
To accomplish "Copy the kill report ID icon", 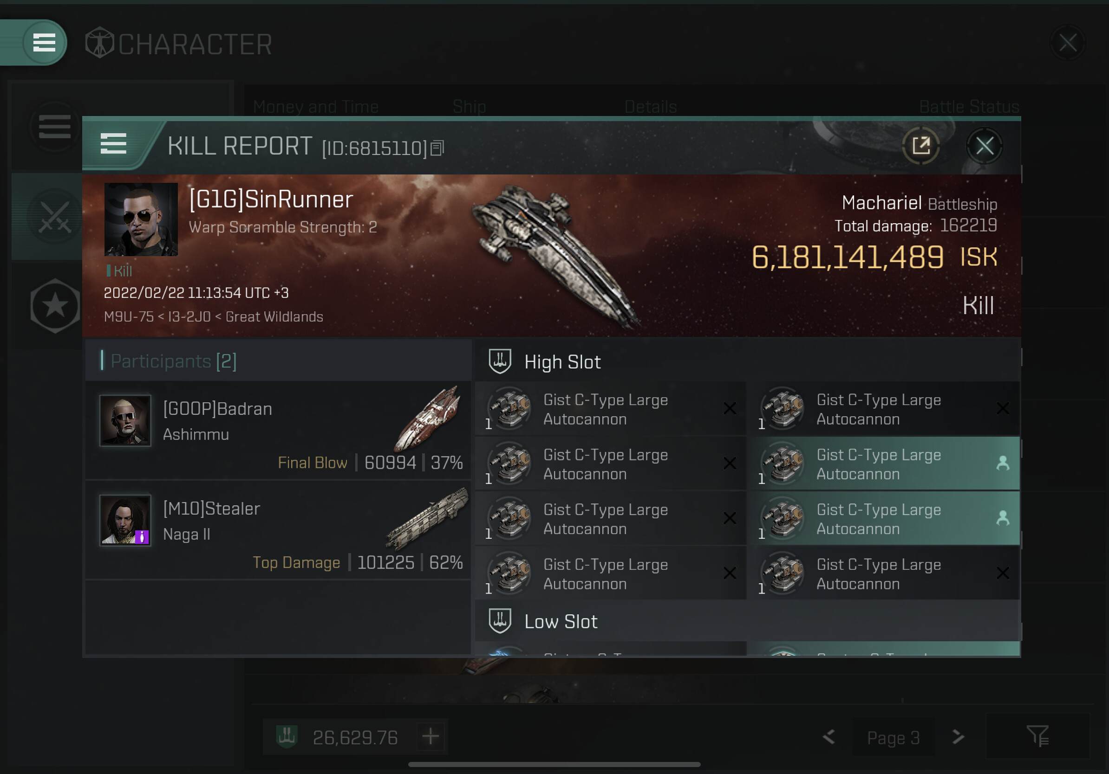I will click(437, 148).
